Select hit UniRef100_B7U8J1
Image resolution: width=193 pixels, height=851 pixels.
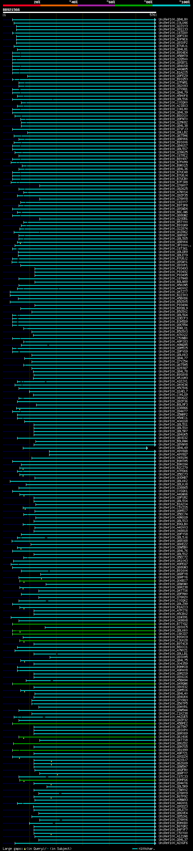173,46
